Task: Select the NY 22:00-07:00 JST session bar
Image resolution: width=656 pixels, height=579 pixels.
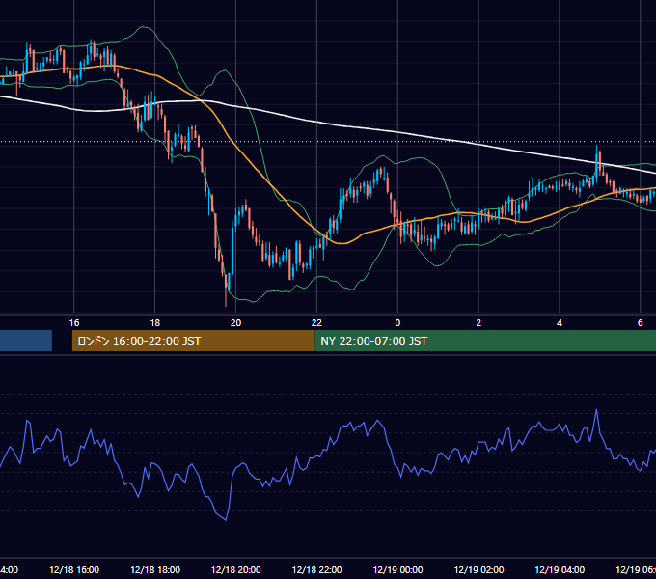Action: coord(485,341)
